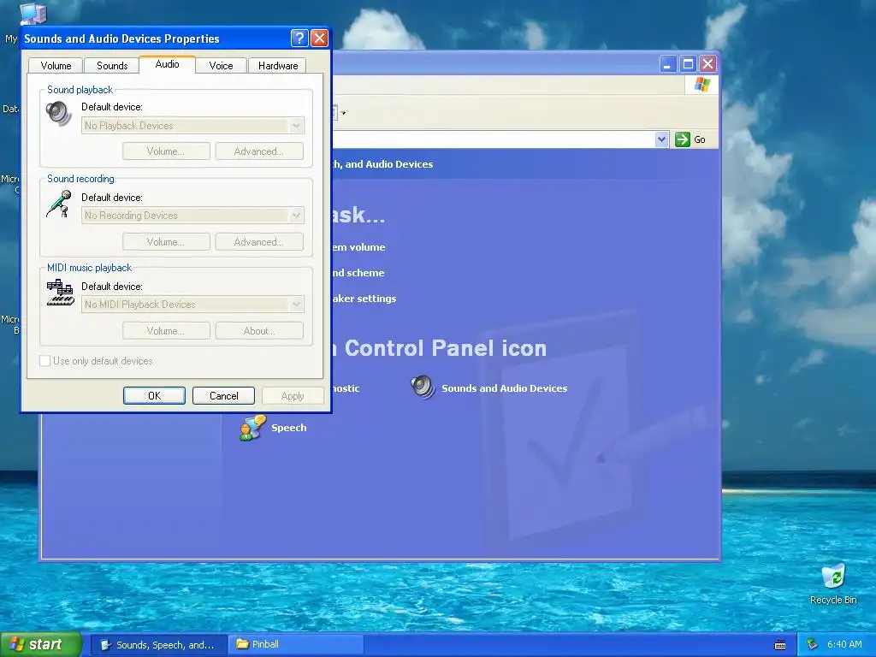This screenshot has width=876, height=657.
Task: Click the My Computer desktop icon
Action: tap(33, 14)
